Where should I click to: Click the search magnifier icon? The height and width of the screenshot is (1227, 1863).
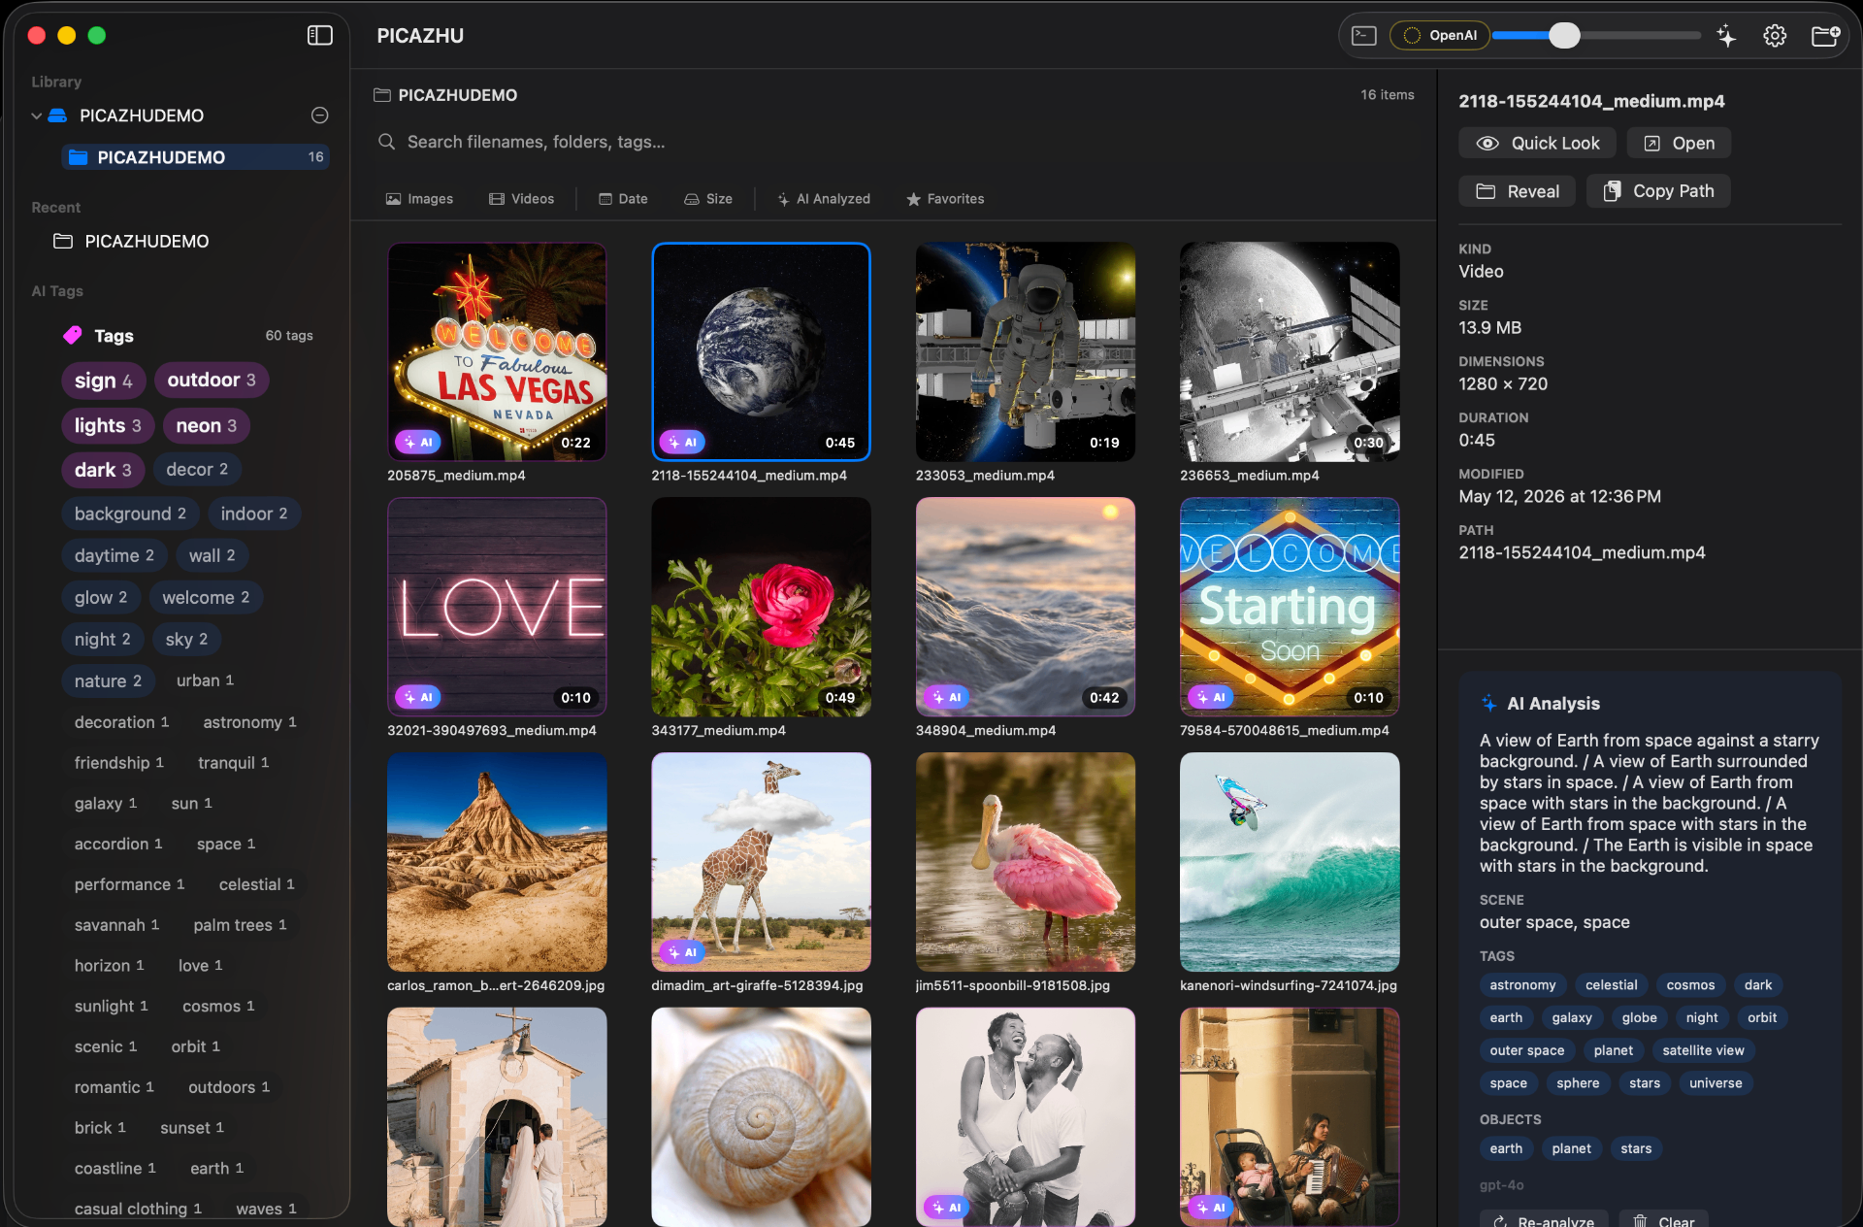click(386, 142)
